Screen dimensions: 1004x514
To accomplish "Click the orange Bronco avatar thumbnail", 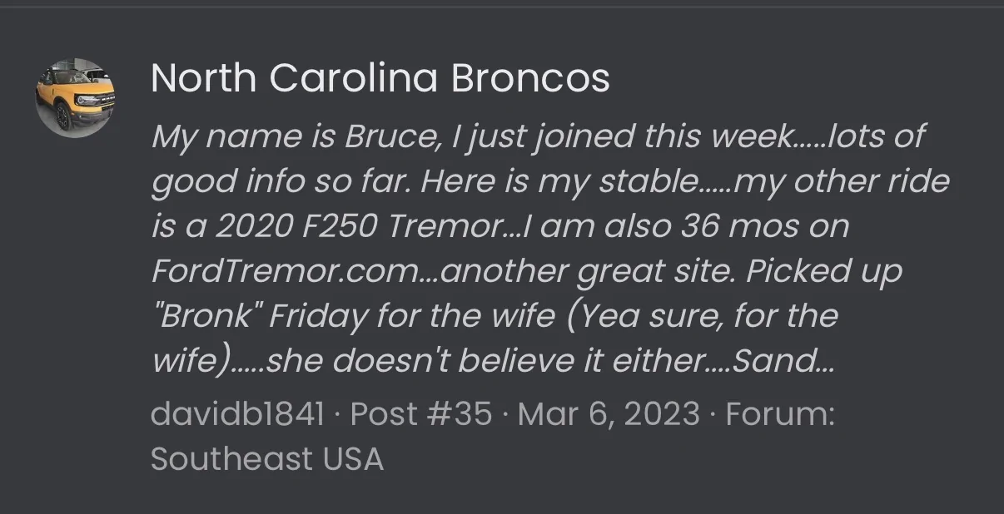I will point(75,98).
